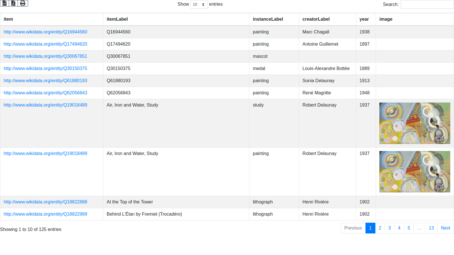Sort by the creatorLabel column header
The image size is (454, 255).
tap(316, 19)
